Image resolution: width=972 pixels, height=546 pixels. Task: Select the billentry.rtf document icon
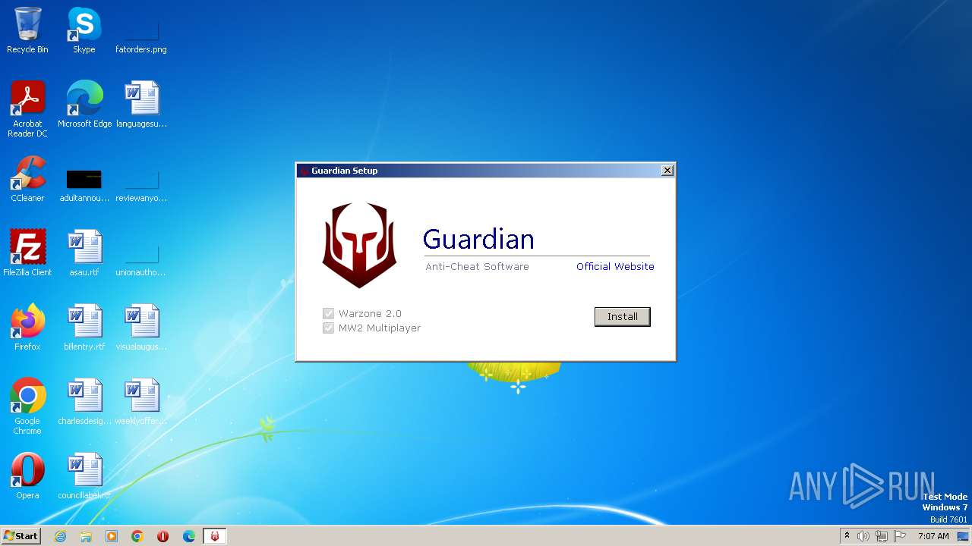coord(84,328)
